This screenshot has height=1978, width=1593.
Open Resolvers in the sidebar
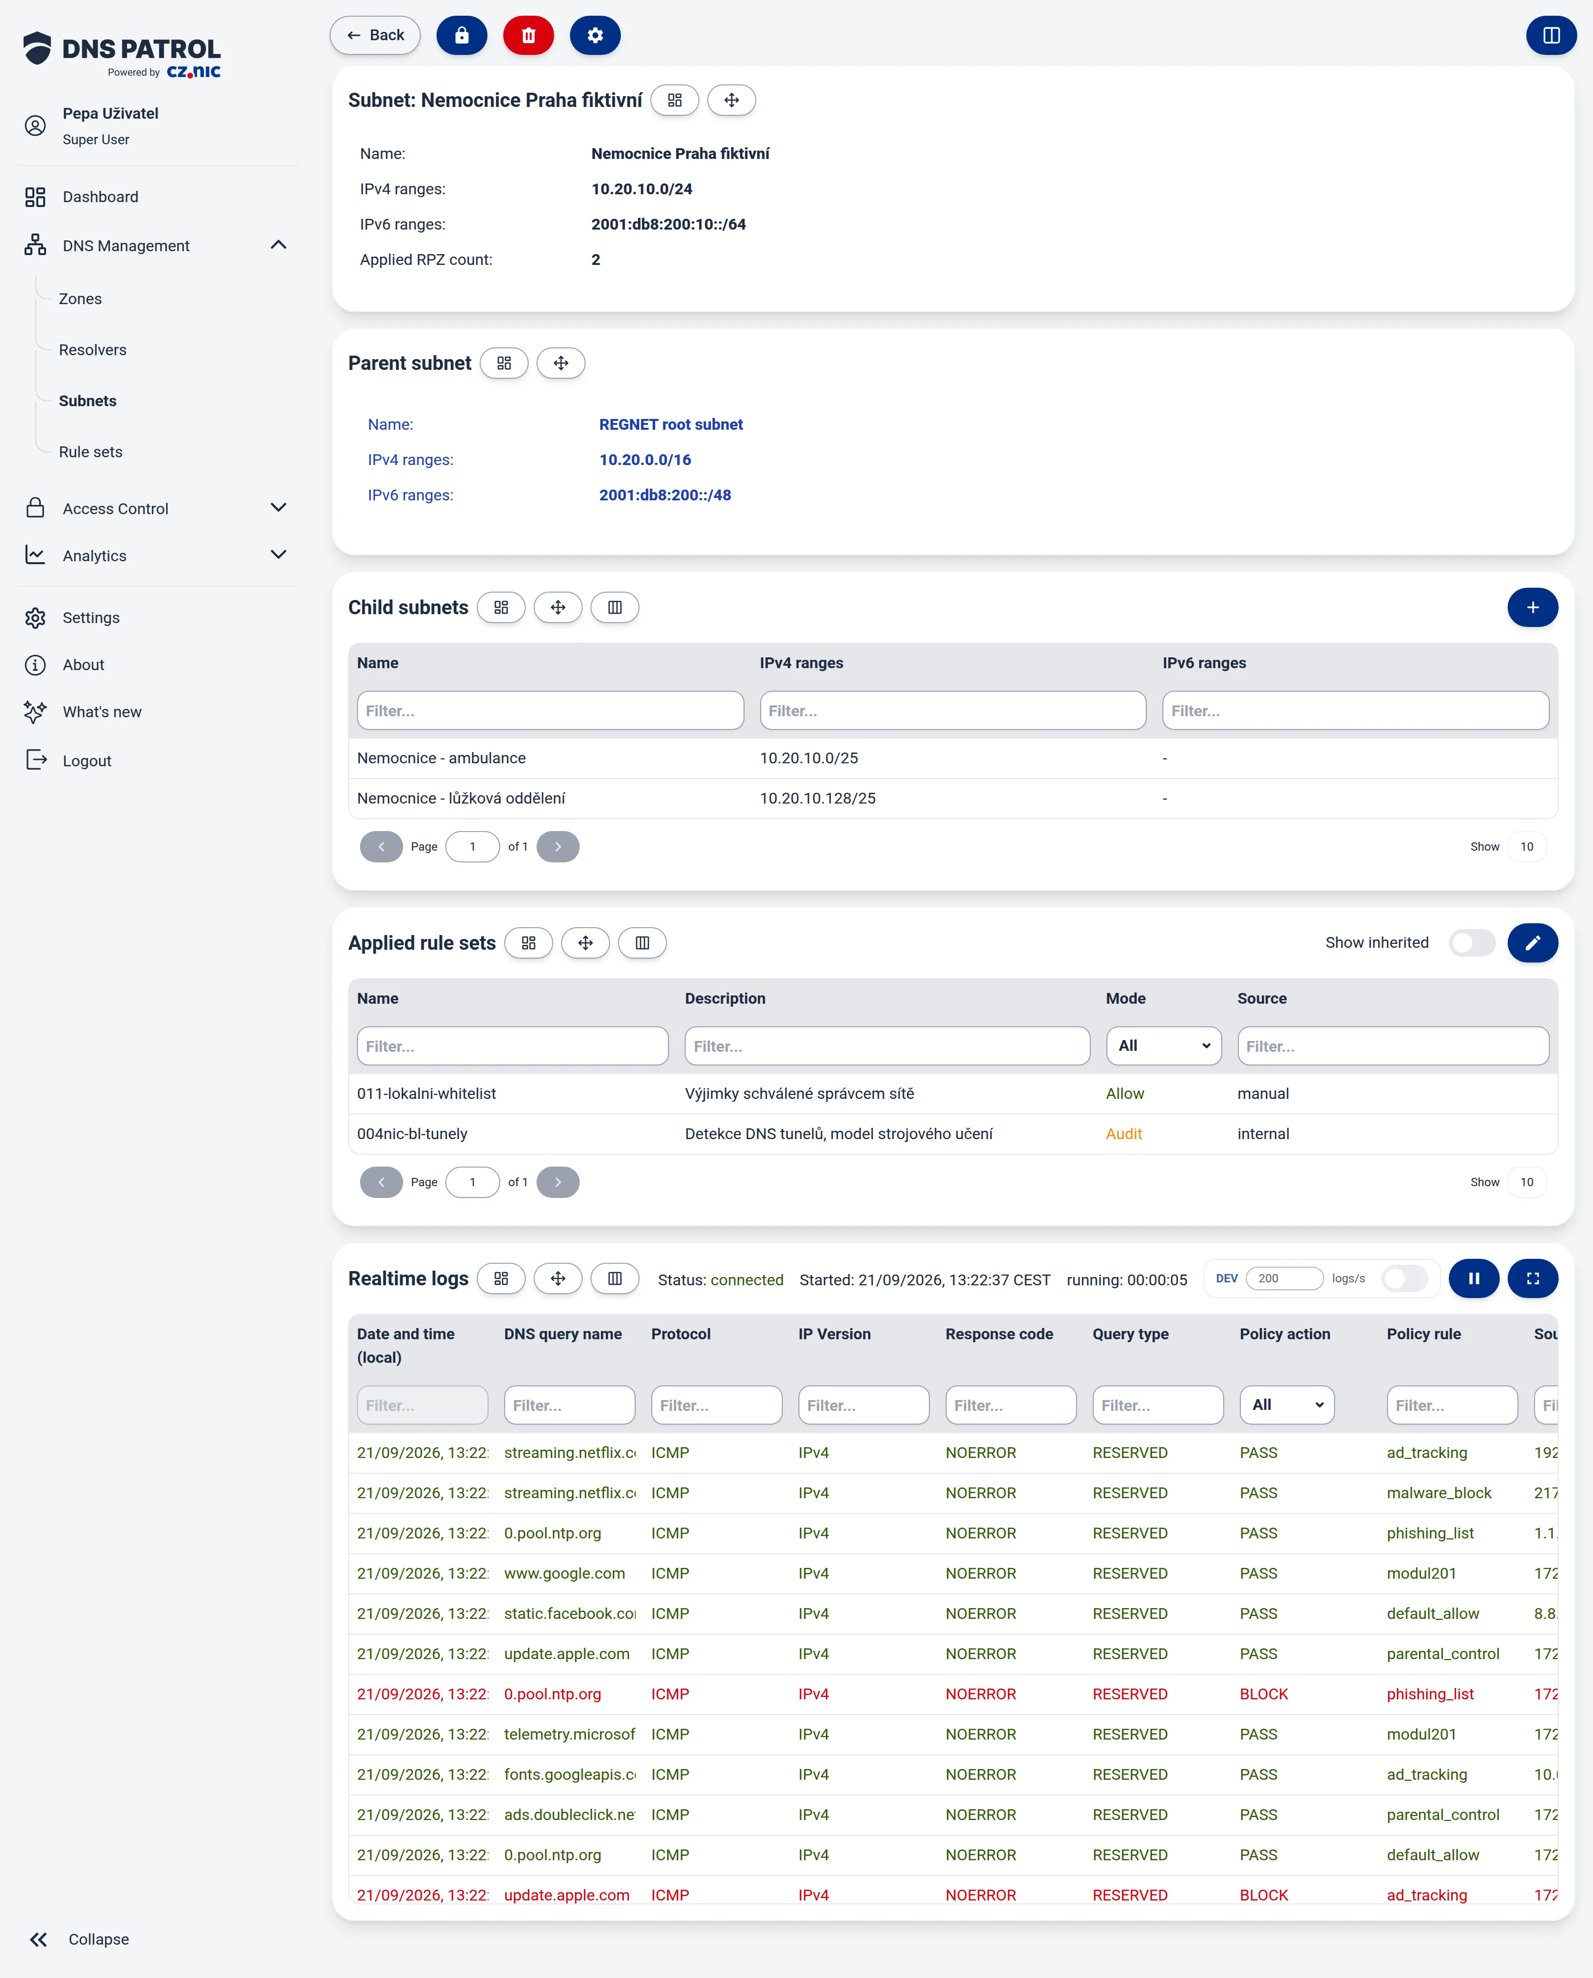pyautogui.click(x=93, y=350)
